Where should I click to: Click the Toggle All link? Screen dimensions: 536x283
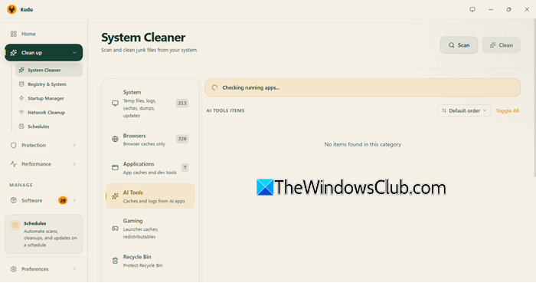507,110
